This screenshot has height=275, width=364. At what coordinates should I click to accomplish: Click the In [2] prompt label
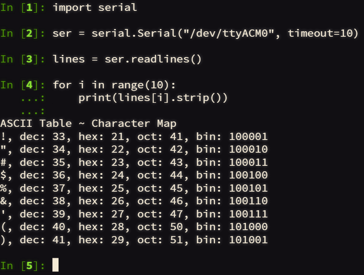click(23, 34)
